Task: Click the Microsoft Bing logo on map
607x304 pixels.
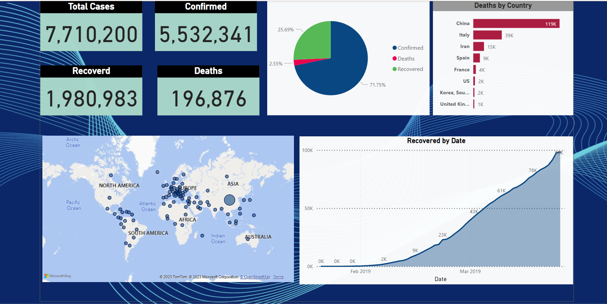Action: tap(58, 276)
